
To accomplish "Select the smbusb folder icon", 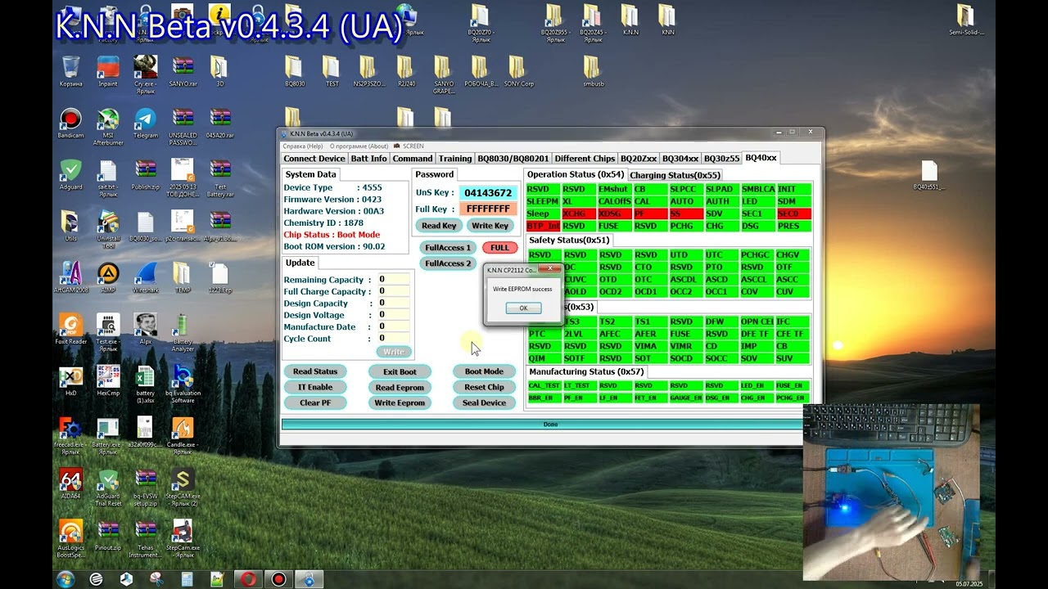I will [593, 71].
